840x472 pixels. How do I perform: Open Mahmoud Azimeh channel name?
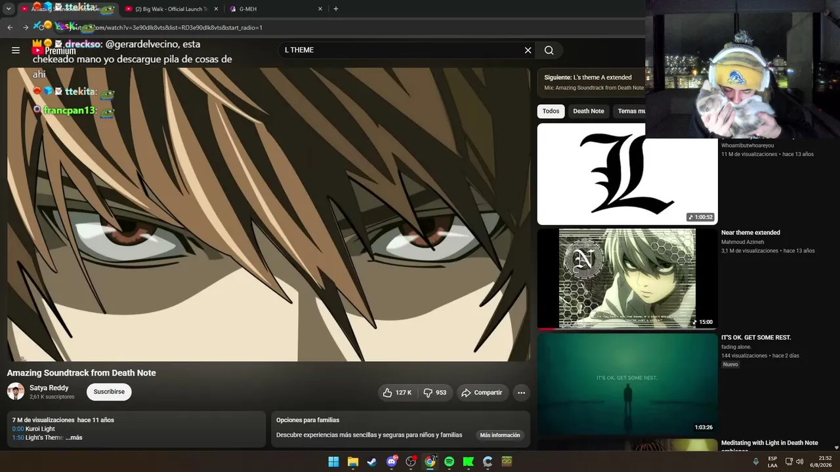pos(743,242)
